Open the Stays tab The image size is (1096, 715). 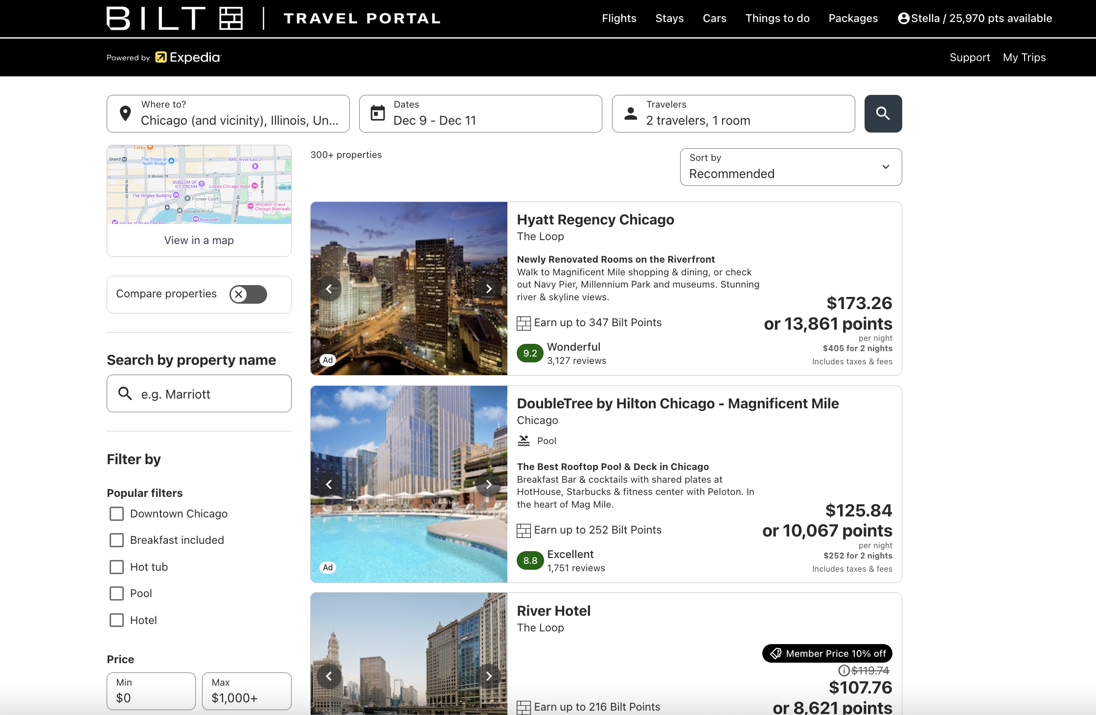pos(669,18)
